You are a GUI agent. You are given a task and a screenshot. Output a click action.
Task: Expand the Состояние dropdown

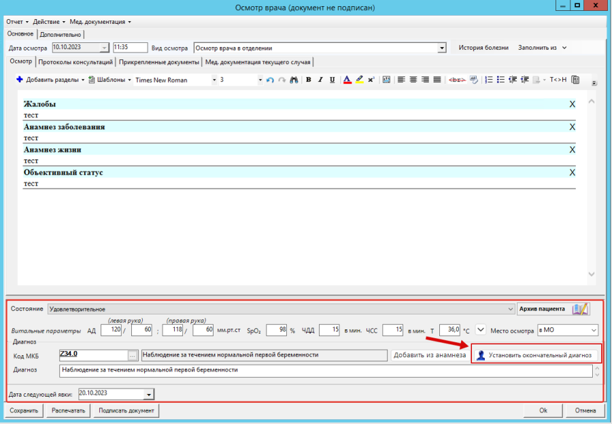pyautogui.click(x=511, y=309)
